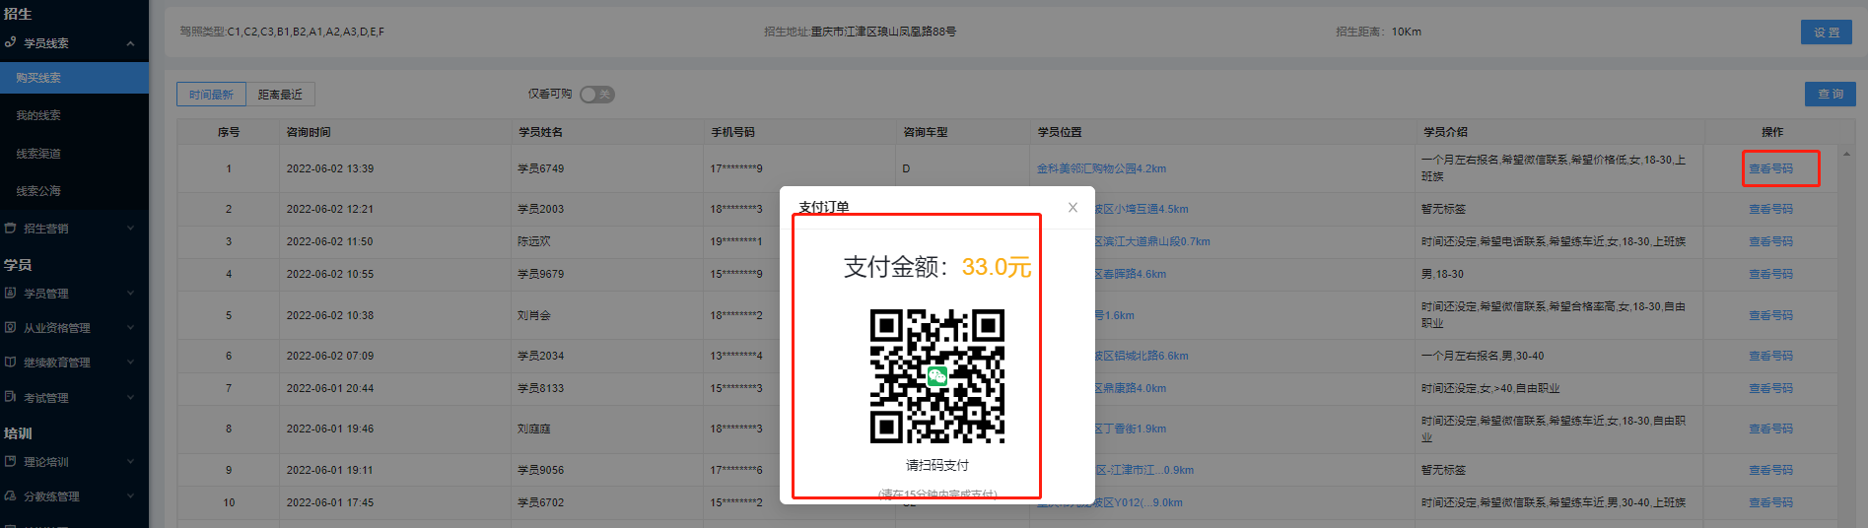Viewport: 1868px width, 528px height.
Task: Click the name cell 陈远双
Action: [x=534, y=241]
